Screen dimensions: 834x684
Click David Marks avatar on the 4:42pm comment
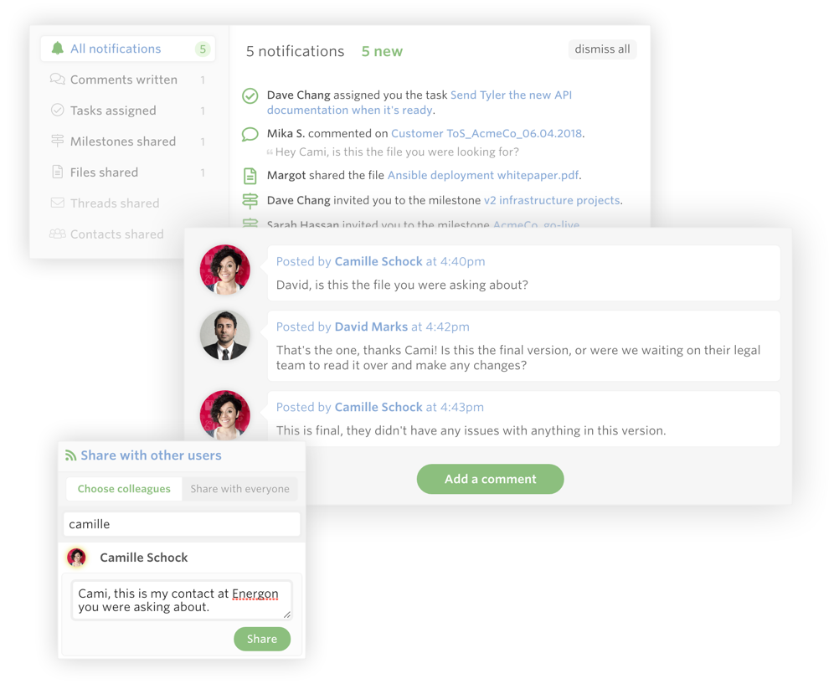coord(225,336)
